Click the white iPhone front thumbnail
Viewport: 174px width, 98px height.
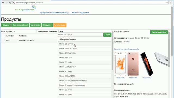(120, 64)
